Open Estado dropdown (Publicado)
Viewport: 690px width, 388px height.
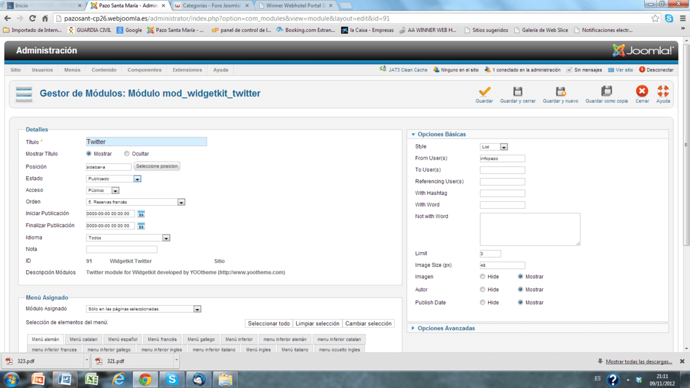click(114, 179)
